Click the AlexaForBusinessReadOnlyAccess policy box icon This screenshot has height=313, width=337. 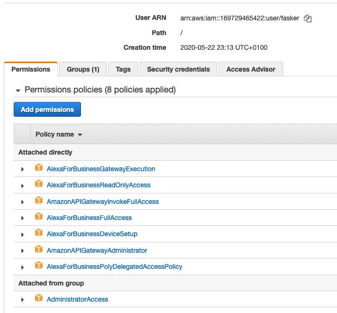click(x=39, y=184)
